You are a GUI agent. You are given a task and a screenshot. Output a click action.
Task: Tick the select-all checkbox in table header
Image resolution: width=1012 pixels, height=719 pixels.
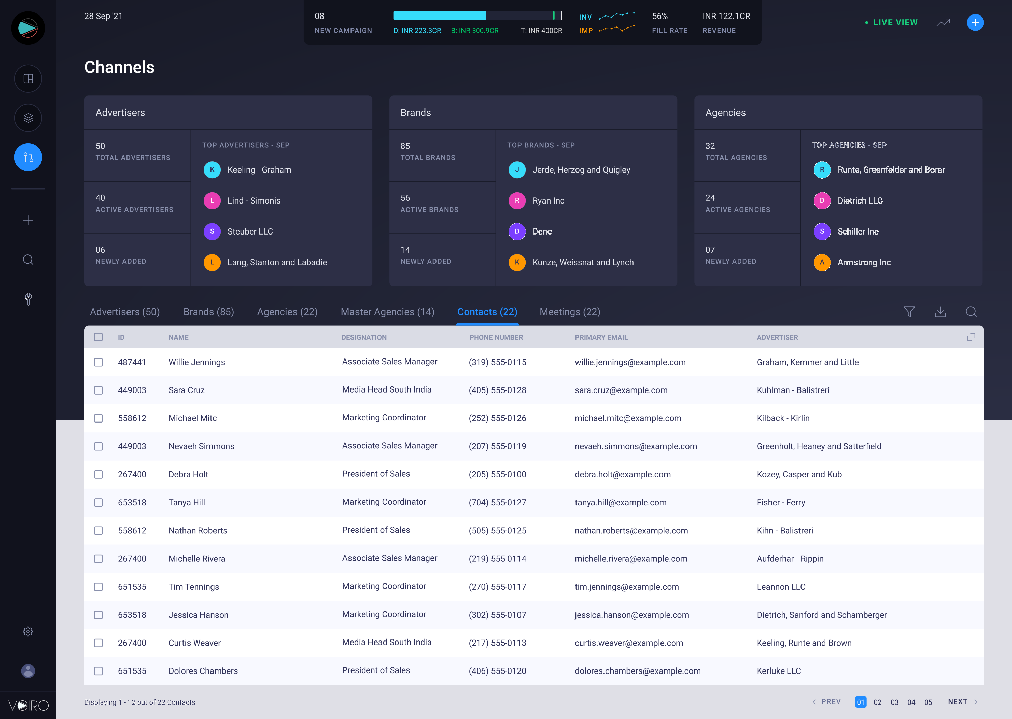click(99, 337)
